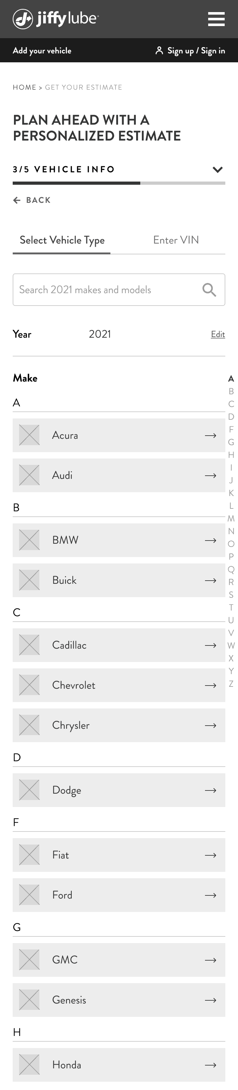
Task: Focus the Search 2021 makes and models field
Action: (x=105, y=290)
